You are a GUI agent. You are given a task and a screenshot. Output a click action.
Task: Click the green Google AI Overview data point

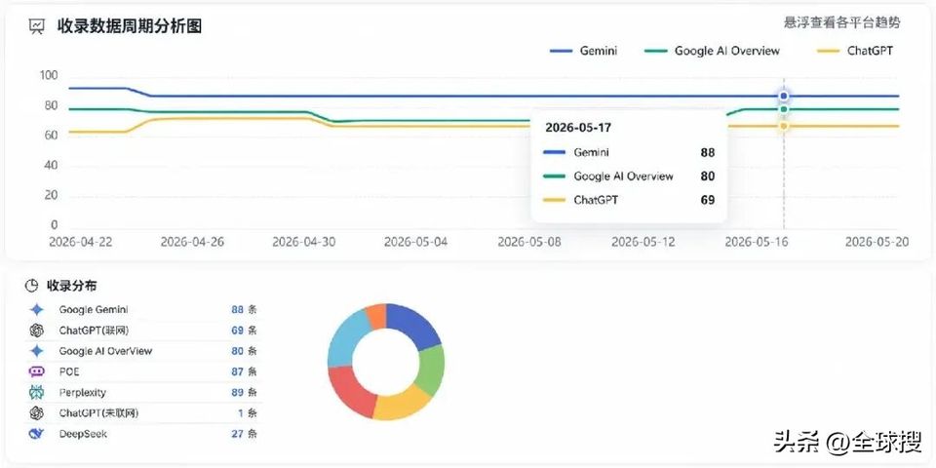(784, 109)
